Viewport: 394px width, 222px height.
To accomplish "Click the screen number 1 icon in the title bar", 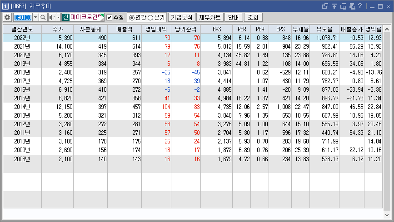I will click(5, 6).
